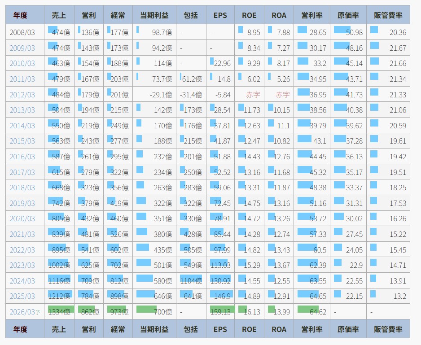Select the 646億 net income cell
421x345 pixels.
(154, 296)
